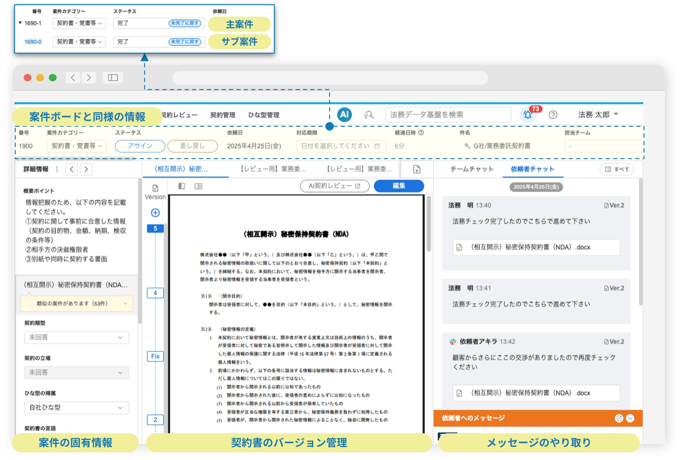Open 契約類型 dropdown
This screenshot has height=460, width=681.
pos(77,338)
